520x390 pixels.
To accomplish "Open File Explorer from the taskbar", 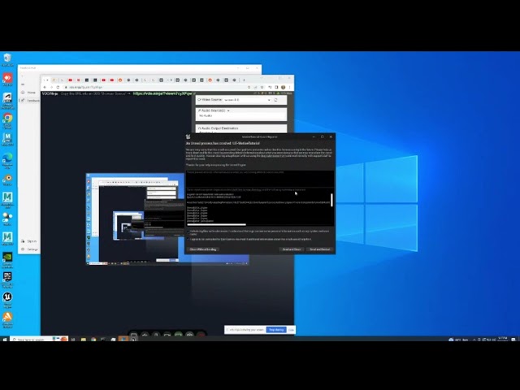I will tap(83, 340).
